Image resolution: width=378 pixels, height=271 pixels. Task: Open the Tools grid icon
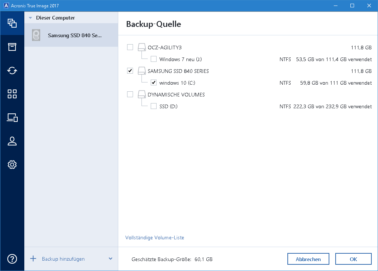coord(12,94)
